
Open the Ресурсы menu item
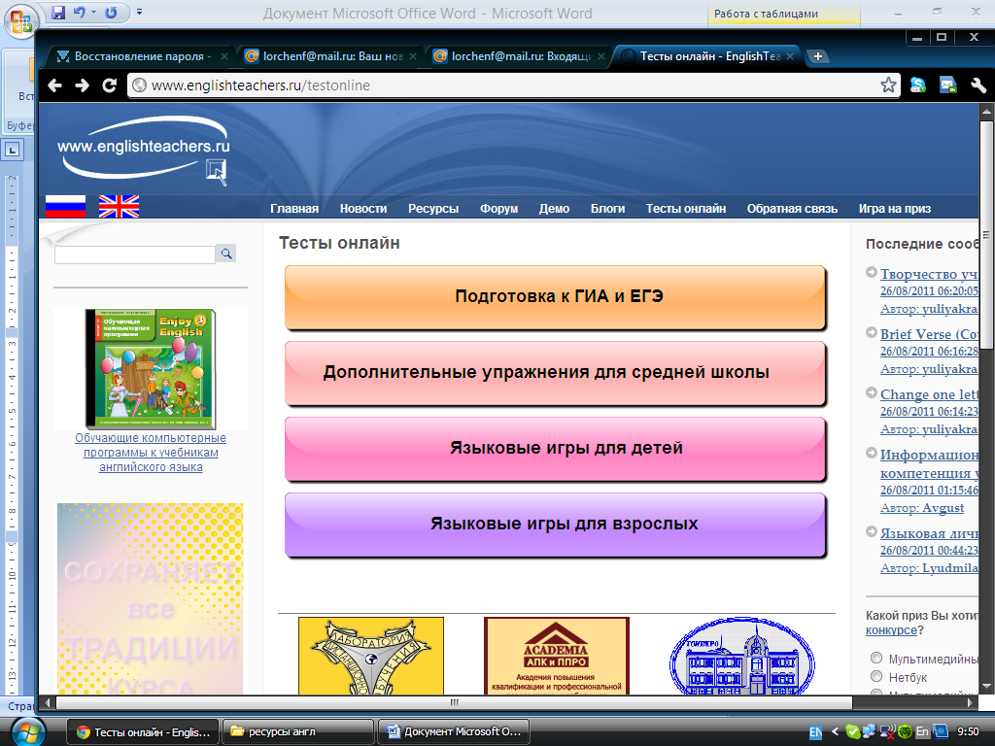coord(433,209)
